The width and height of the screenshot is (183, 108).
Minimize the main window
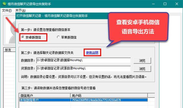tap(153, 4)
